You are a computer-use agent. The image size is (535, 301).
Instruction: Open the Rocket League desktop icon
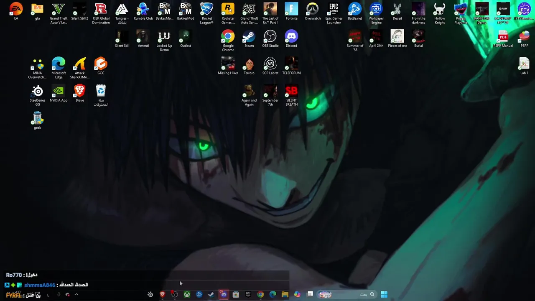[206, 13]
